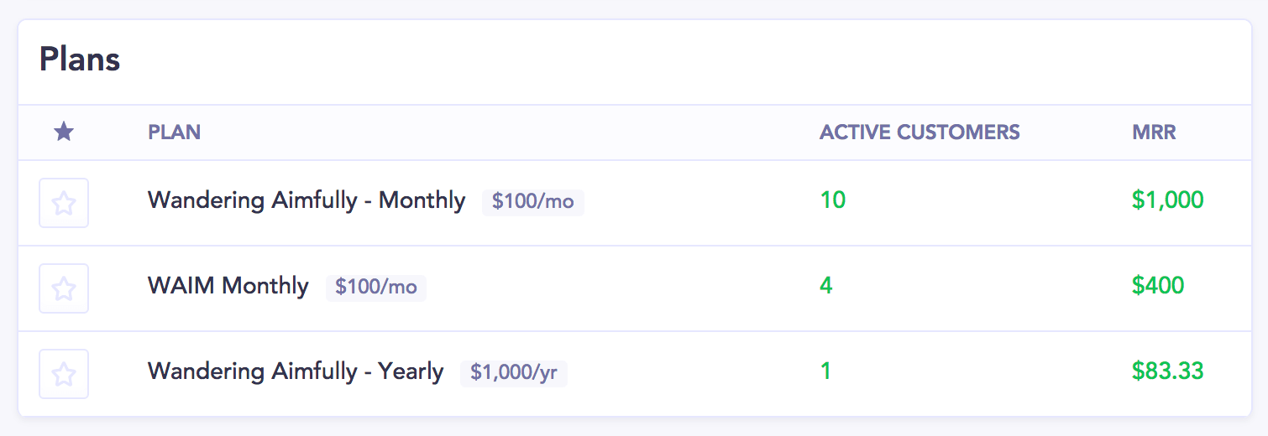Click the star icon in table header

tap(64, 132)
